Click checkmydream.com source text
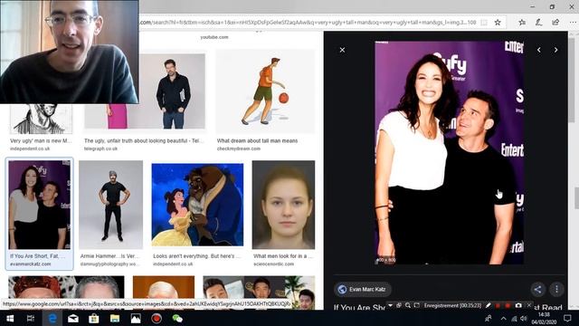The image size is (579, 326). point(239,149)
